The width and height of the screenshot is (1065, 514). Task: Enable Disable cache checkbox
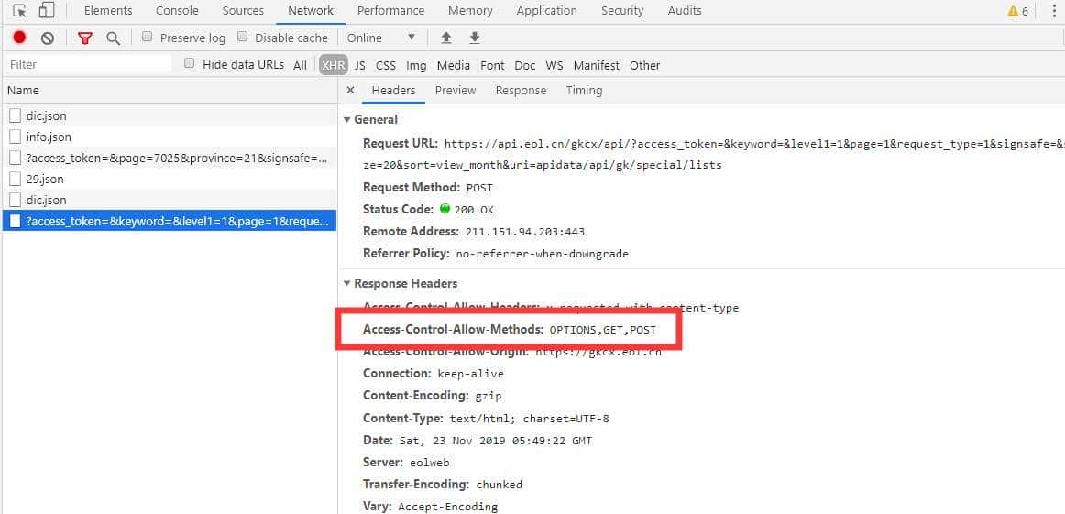click(x=243, y=38)
